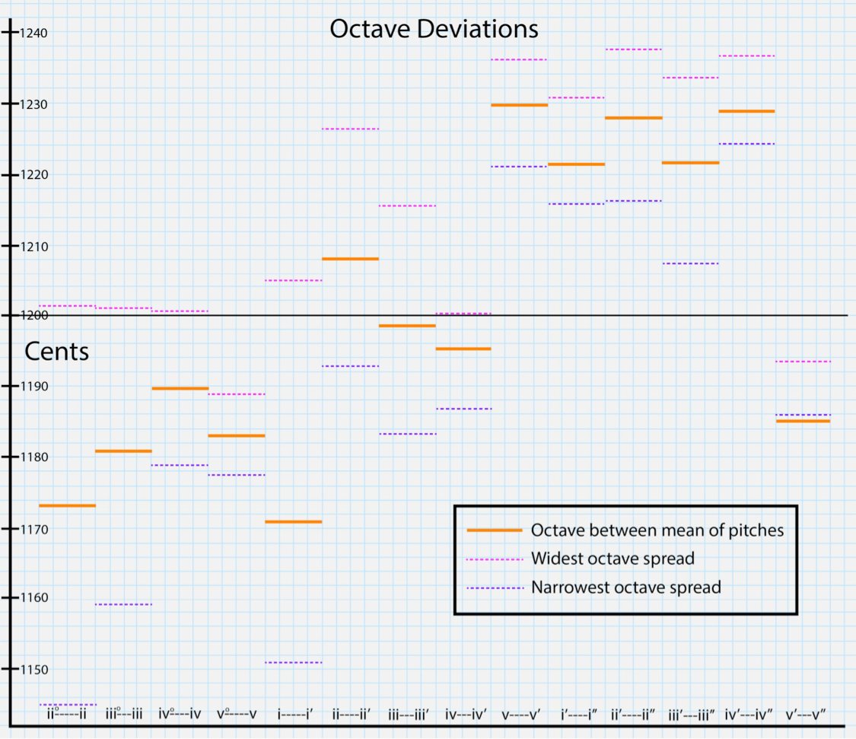856x739 pixels.
Task: Click the Octave Deviations chart title
Action: [x=434, y=29]
